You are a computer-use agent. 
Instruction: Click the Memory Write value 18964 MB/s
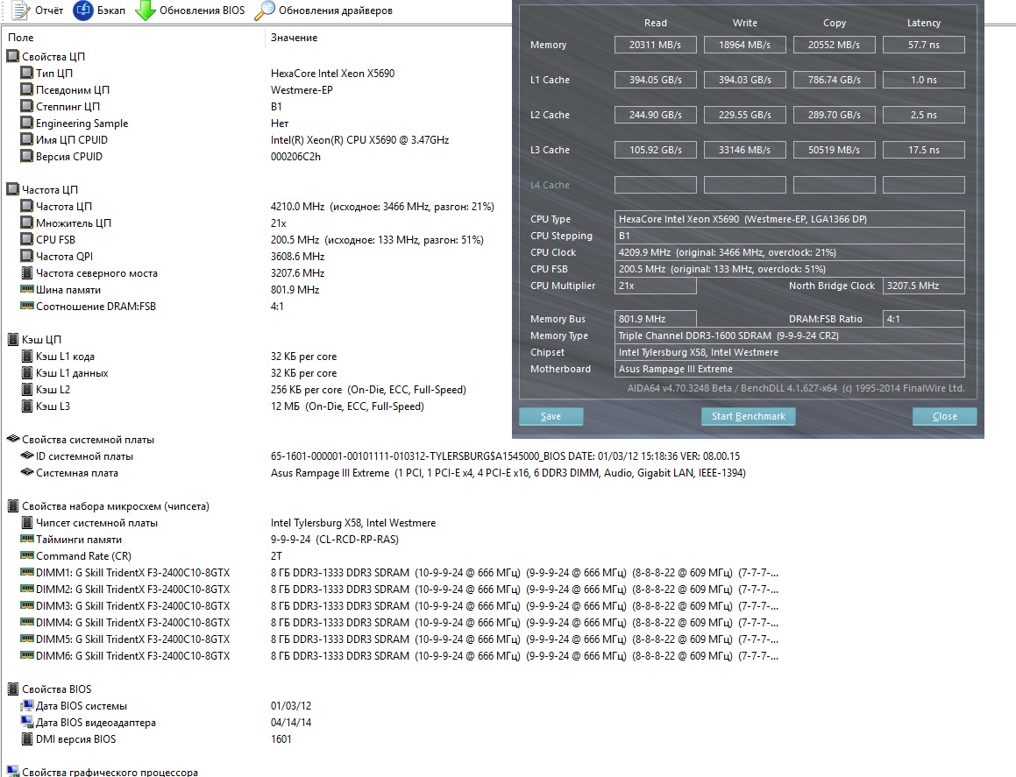coord(744,45)
